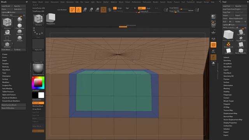Click the large PM3D_Cube3D tool thumbnail

click(228, 35)
